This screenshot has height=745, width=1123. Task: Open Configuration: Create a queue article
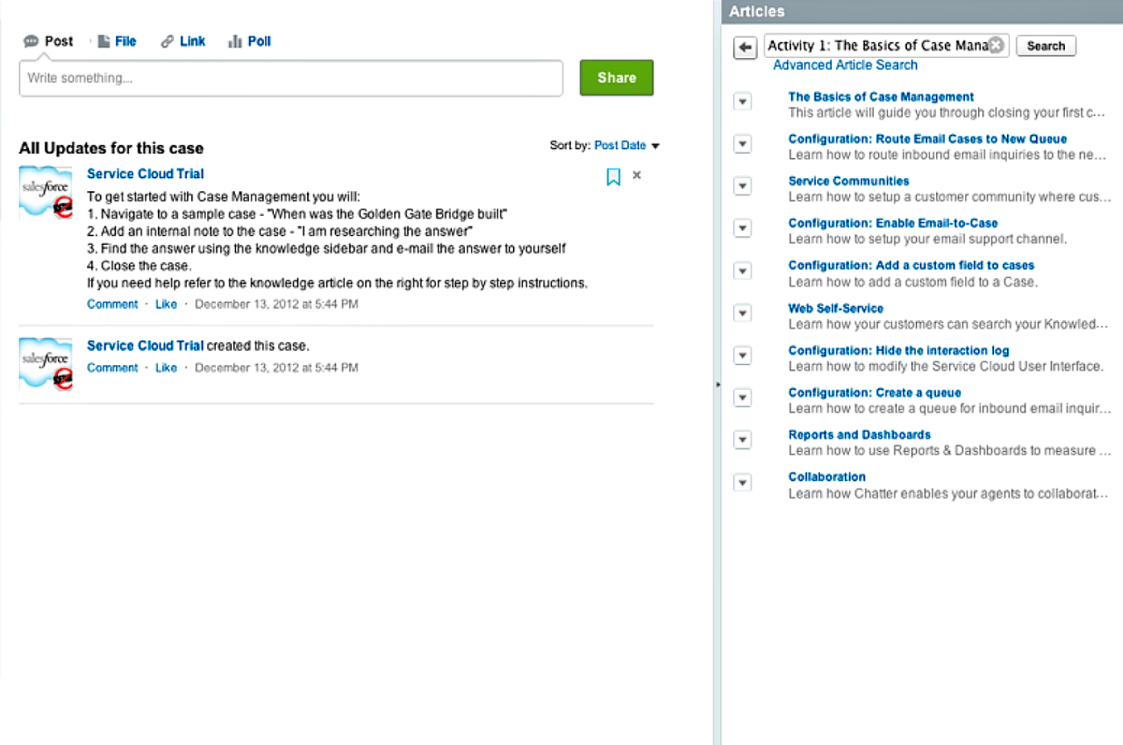(x=875, y=392)
